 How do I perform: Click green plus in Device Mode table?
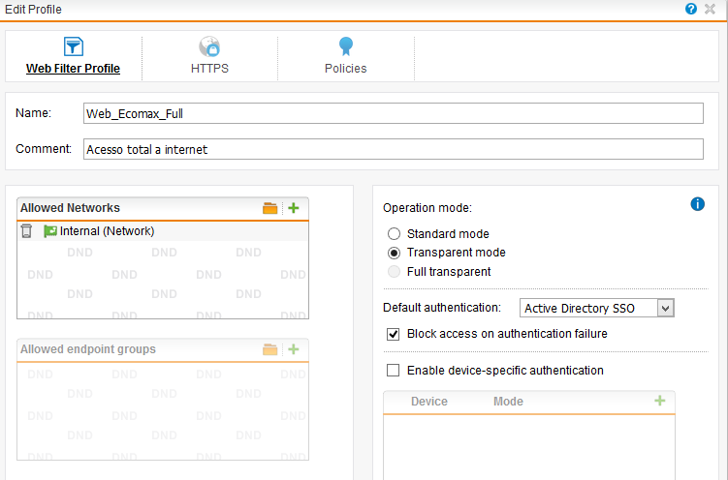point(660,401)
